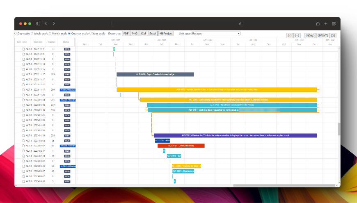
Task: Open the browser share icon
Action: [x=318, y=23]
